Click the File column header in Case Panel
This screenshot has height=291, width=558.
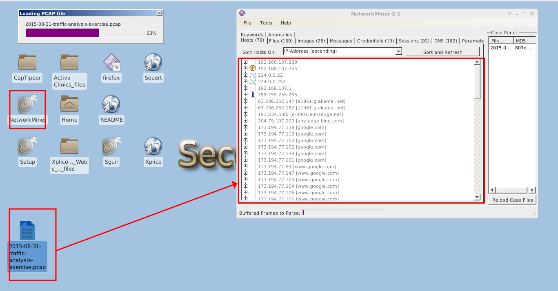coord(501,41)
